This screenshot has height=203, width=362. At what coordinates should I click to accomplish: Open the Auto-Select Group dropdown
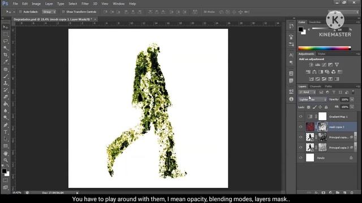tap(49, 12)
